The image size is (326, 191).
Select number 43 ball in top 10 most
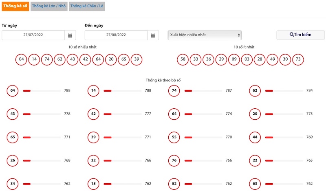click(x=73, y=59)
